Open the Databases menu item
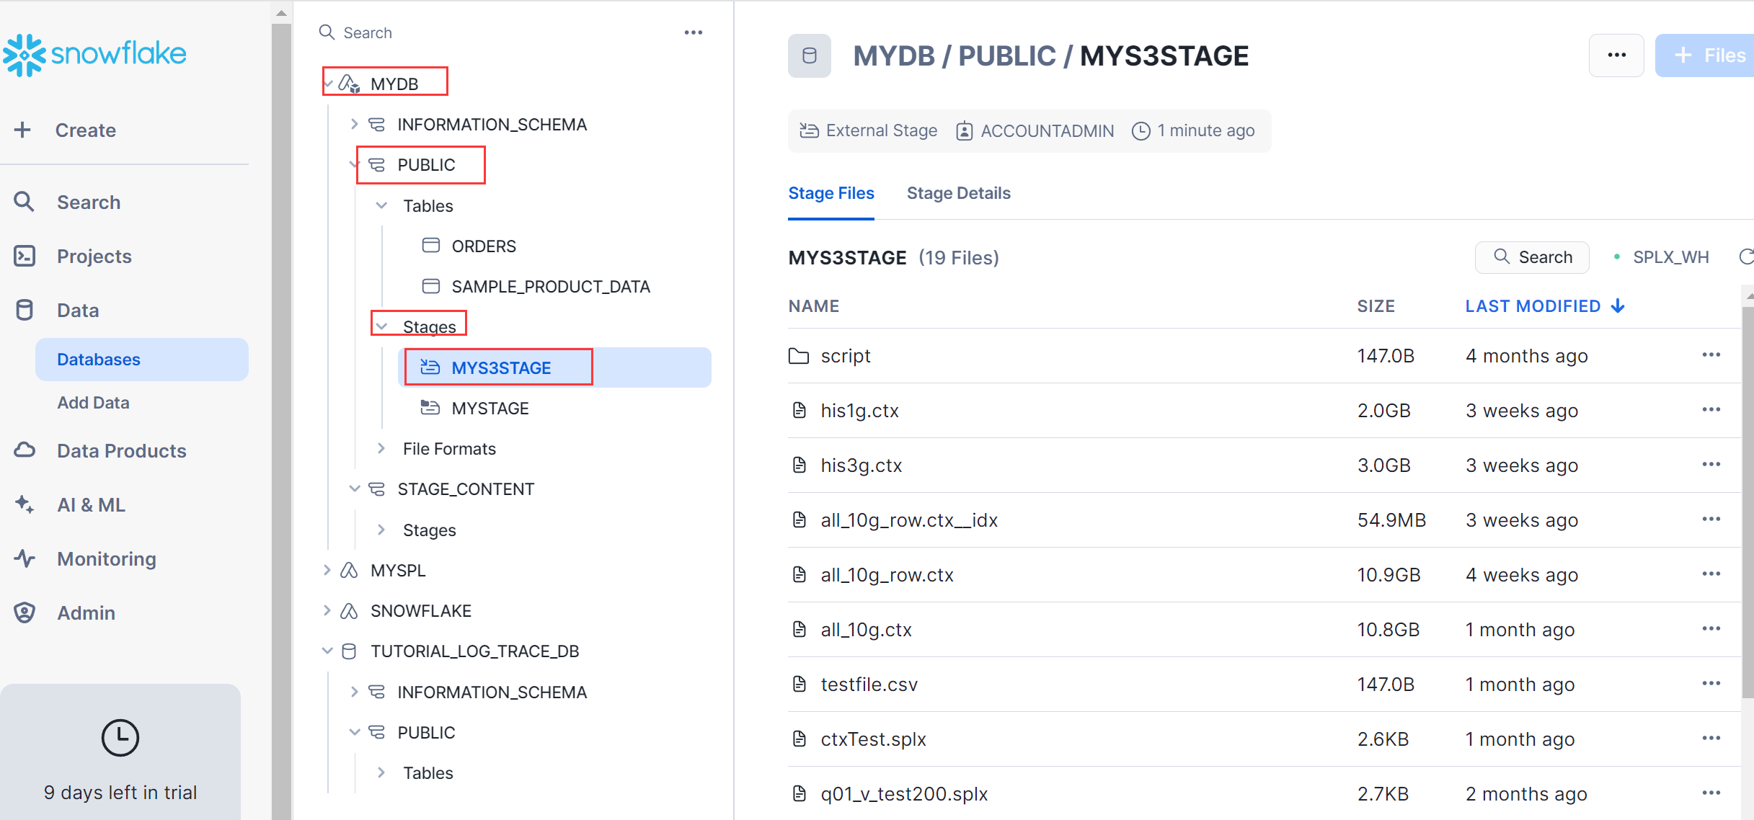Screen dimensions: 1754x820 click(99, 360)
